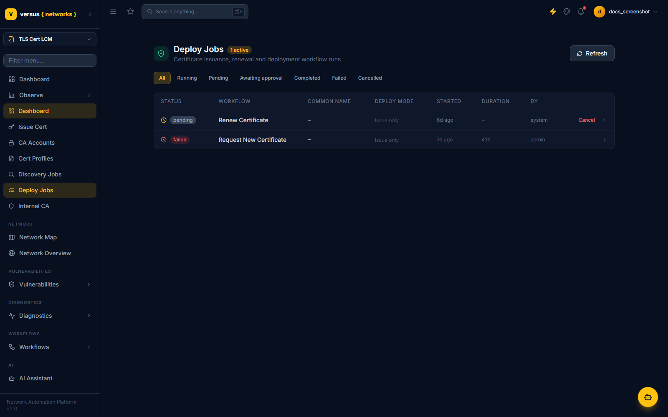Expand the Workflows menu
668x417 pixels.
pos(50,347)
